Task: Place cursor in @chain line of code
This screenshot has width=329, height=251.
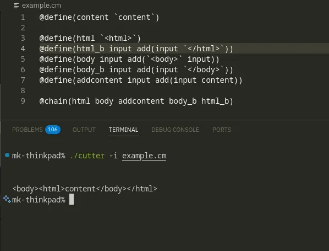Action: 136,101
